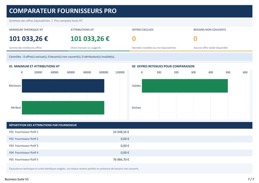Click the BESOINS NON COUVERTS label

[210, 30]
